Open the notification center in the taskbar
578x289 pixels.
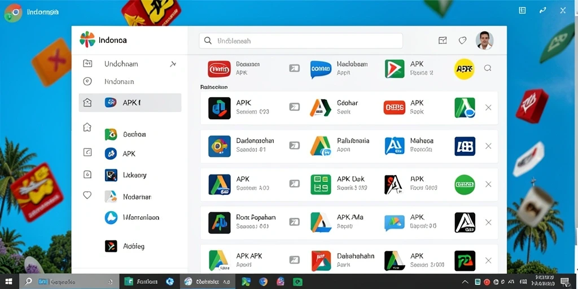tap(565, 282)
